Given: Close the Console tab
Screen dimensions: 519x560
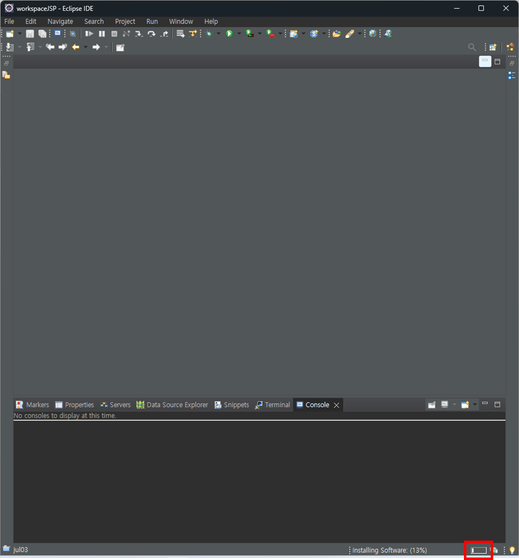Looking at the screenshot, I should click(x=336, y=405).
